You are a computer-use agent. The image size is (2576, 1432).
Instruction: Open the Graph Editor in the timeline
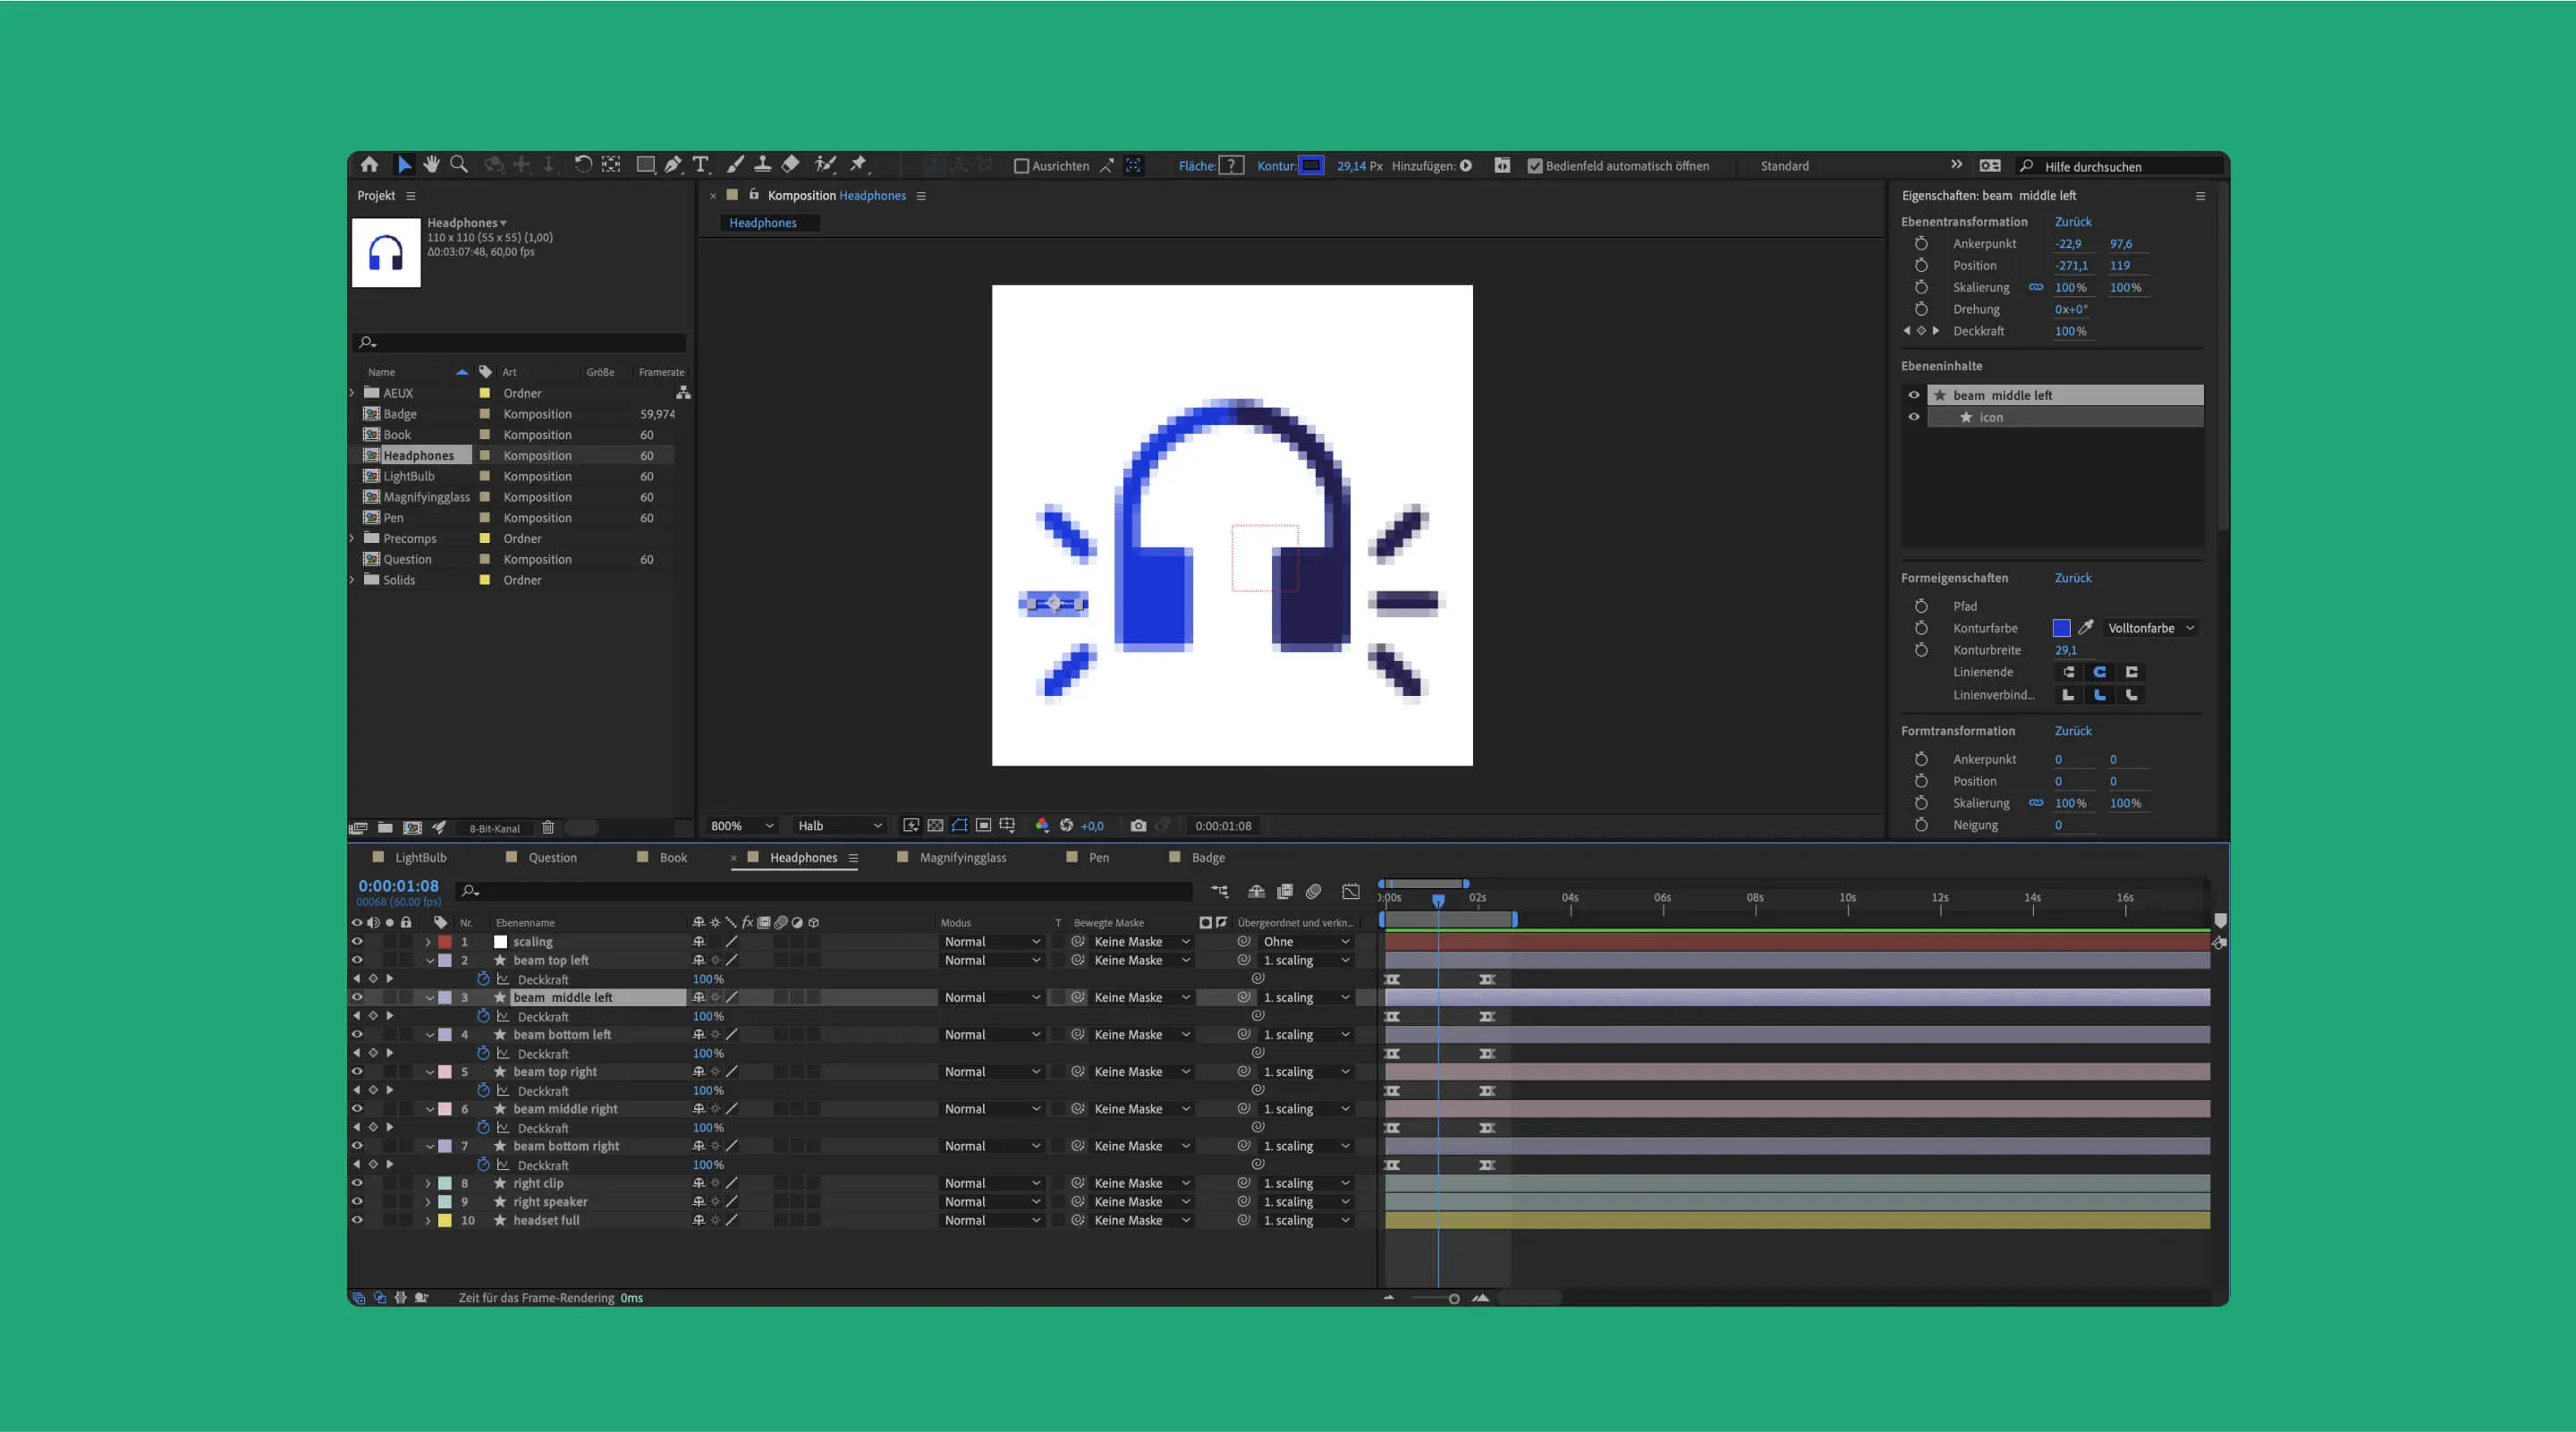[x=1351, y=891]
